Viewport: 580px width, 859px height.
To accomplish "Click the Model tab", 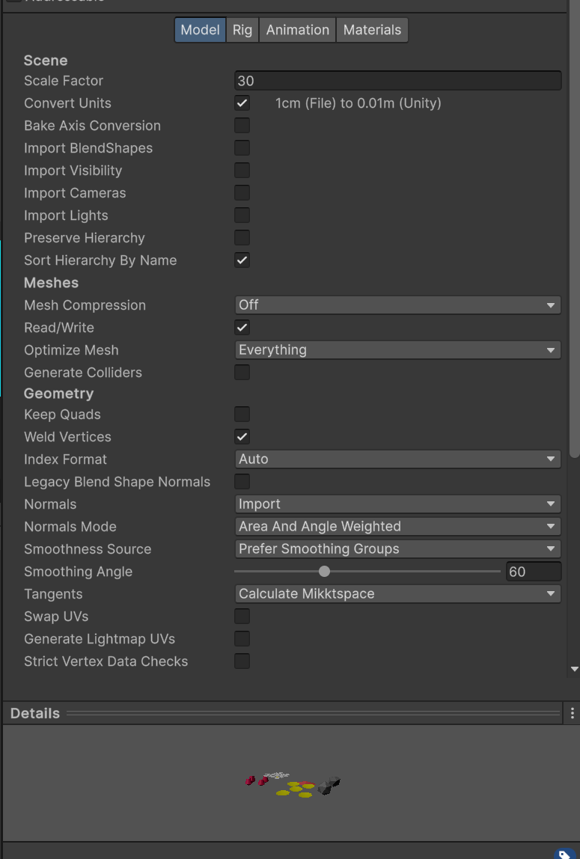I will click(x=200, y=30).
